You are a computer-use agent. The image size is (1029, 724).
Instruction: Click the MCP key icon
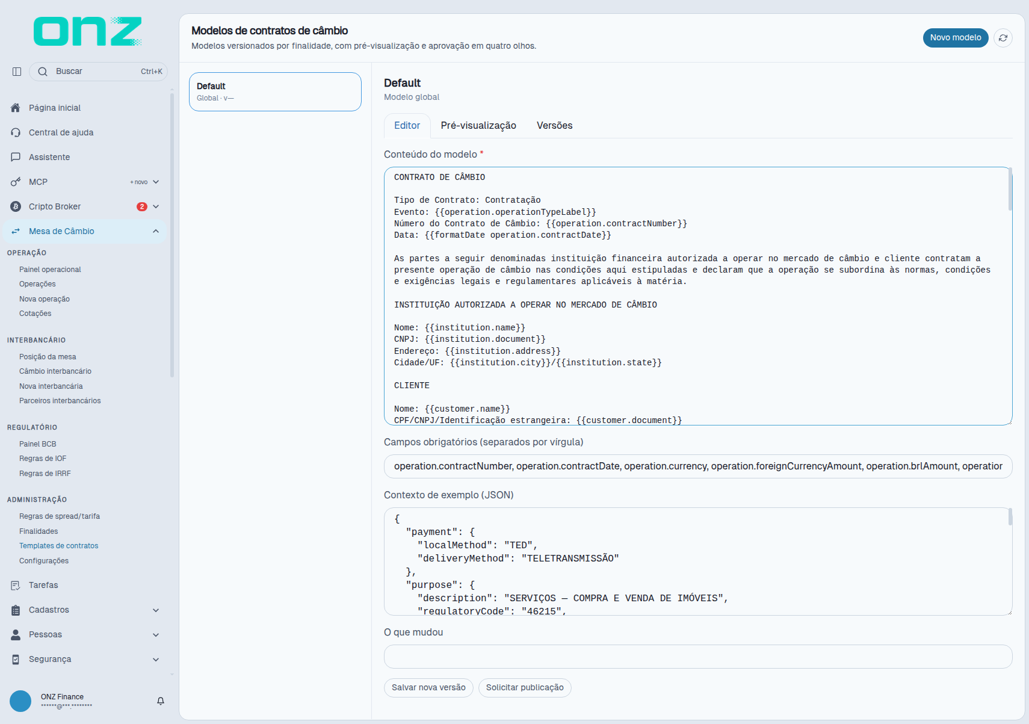(16, 182)
